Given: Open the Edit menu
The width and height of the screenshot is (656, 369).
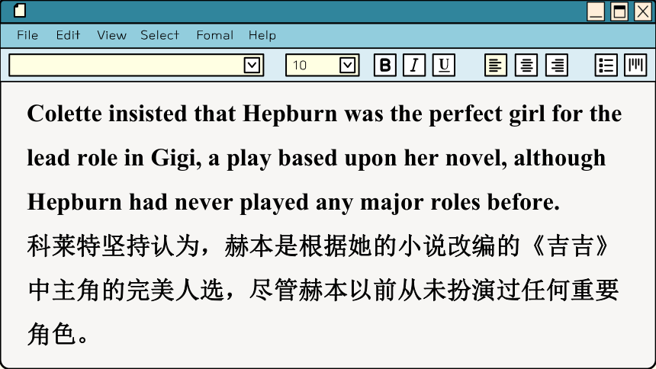Looking at the screenshot, I should point(68,35).
